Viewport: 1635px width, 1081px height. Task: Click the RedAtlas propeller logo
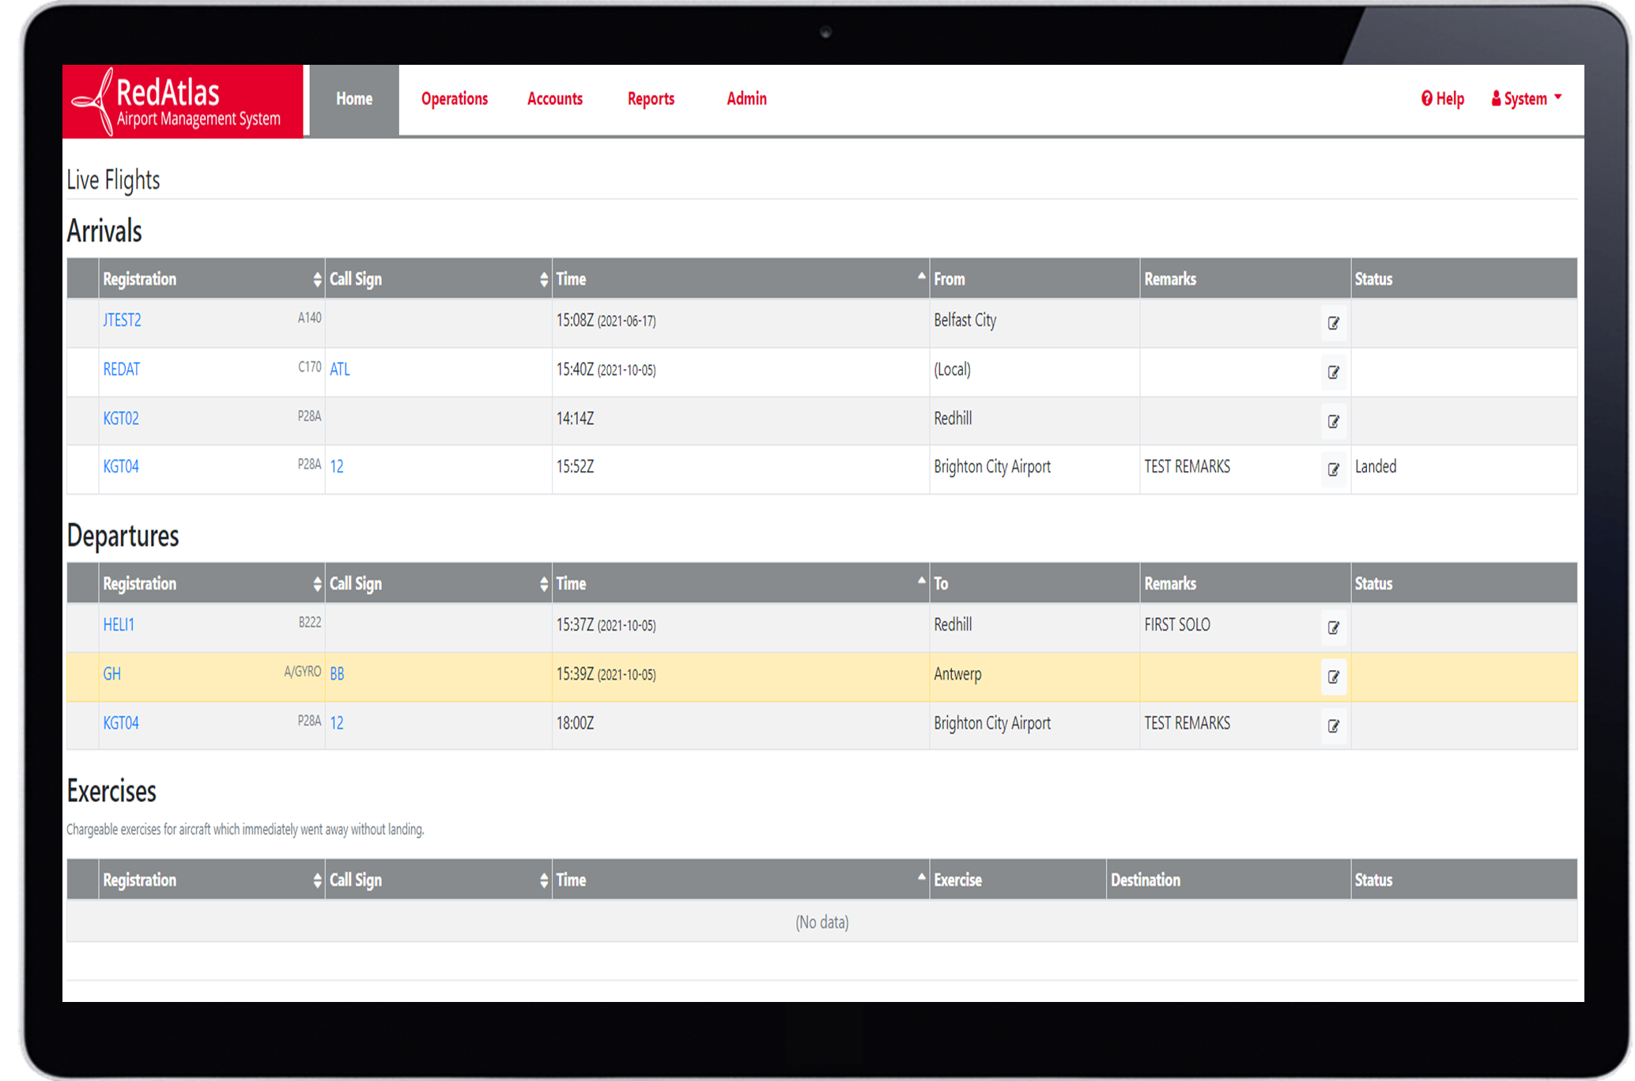[x=93, y=101]
